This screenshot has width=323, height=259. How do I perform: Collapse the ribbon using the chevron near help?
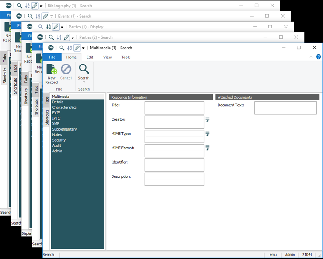pos(311,57)
